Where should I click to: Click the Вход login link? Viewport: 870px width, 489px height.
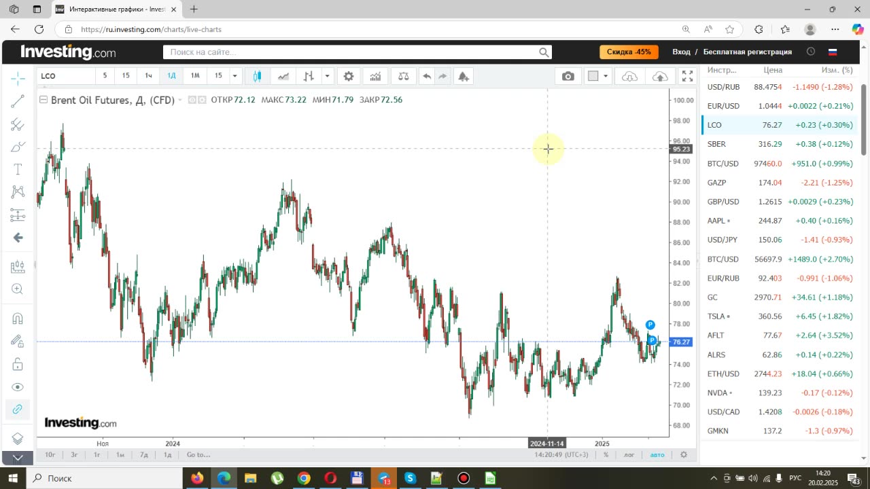(681, 52)
